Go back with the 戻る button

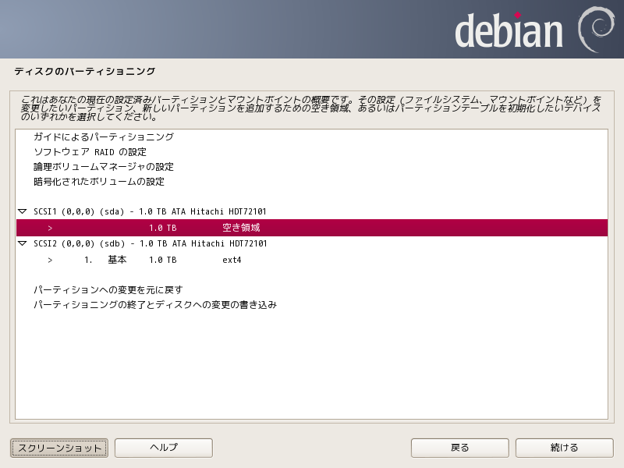click(460, 448)
